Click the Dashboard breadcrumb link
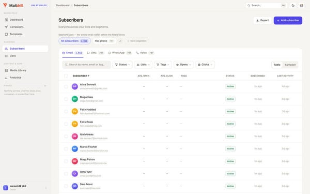310x194 pixels. click(63, 5)
